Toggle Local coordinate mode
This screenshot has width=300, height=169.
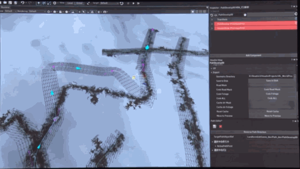point(70,3)
